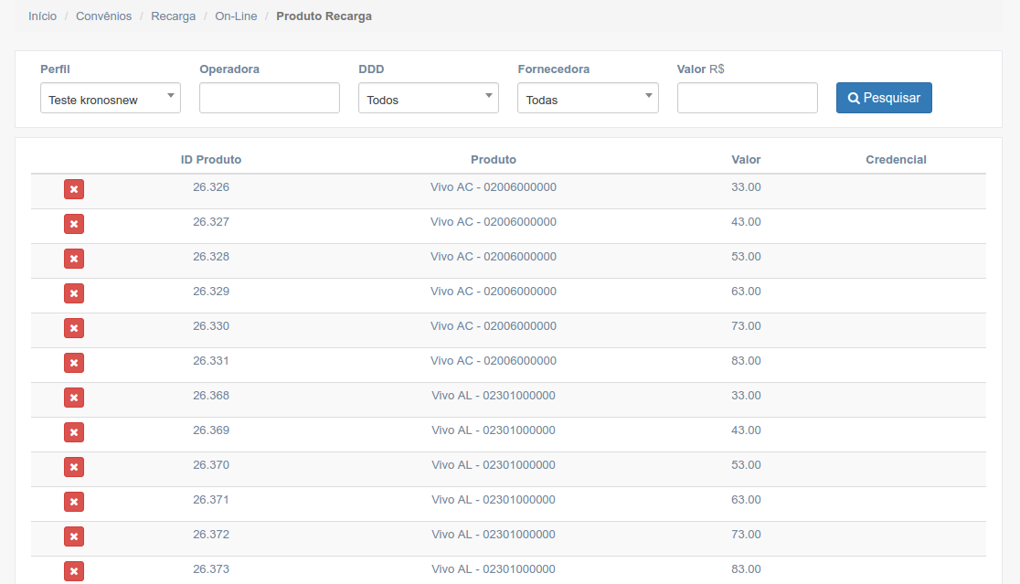
Task: Click the ID Produto column header
Action: 211,160
